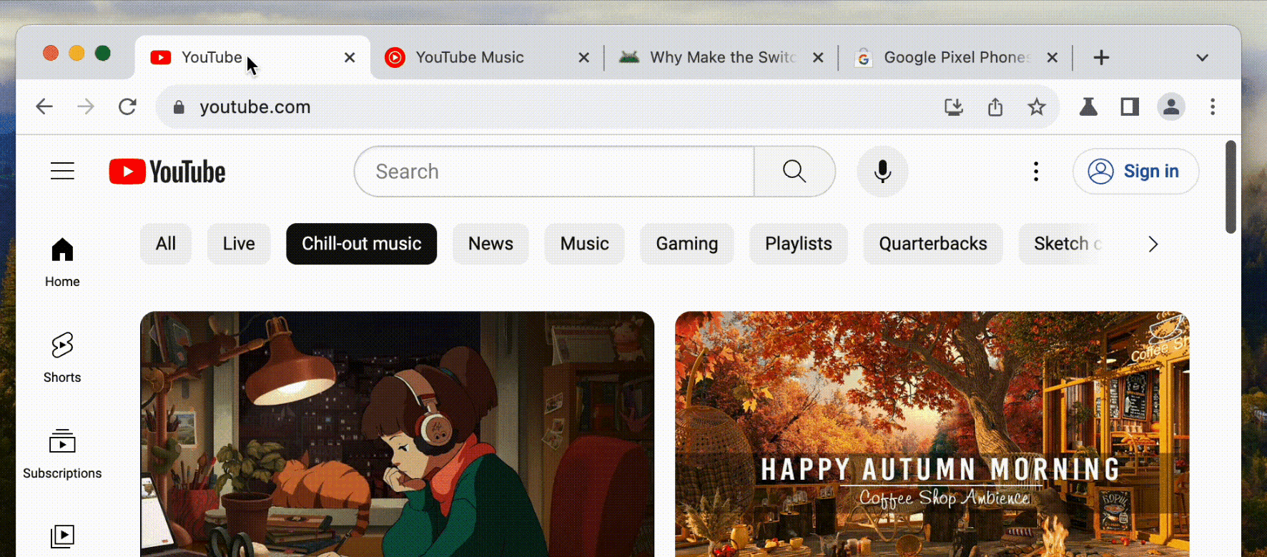Close the YouTube tab
The image size is (1267, 557).
pos(350,57)
